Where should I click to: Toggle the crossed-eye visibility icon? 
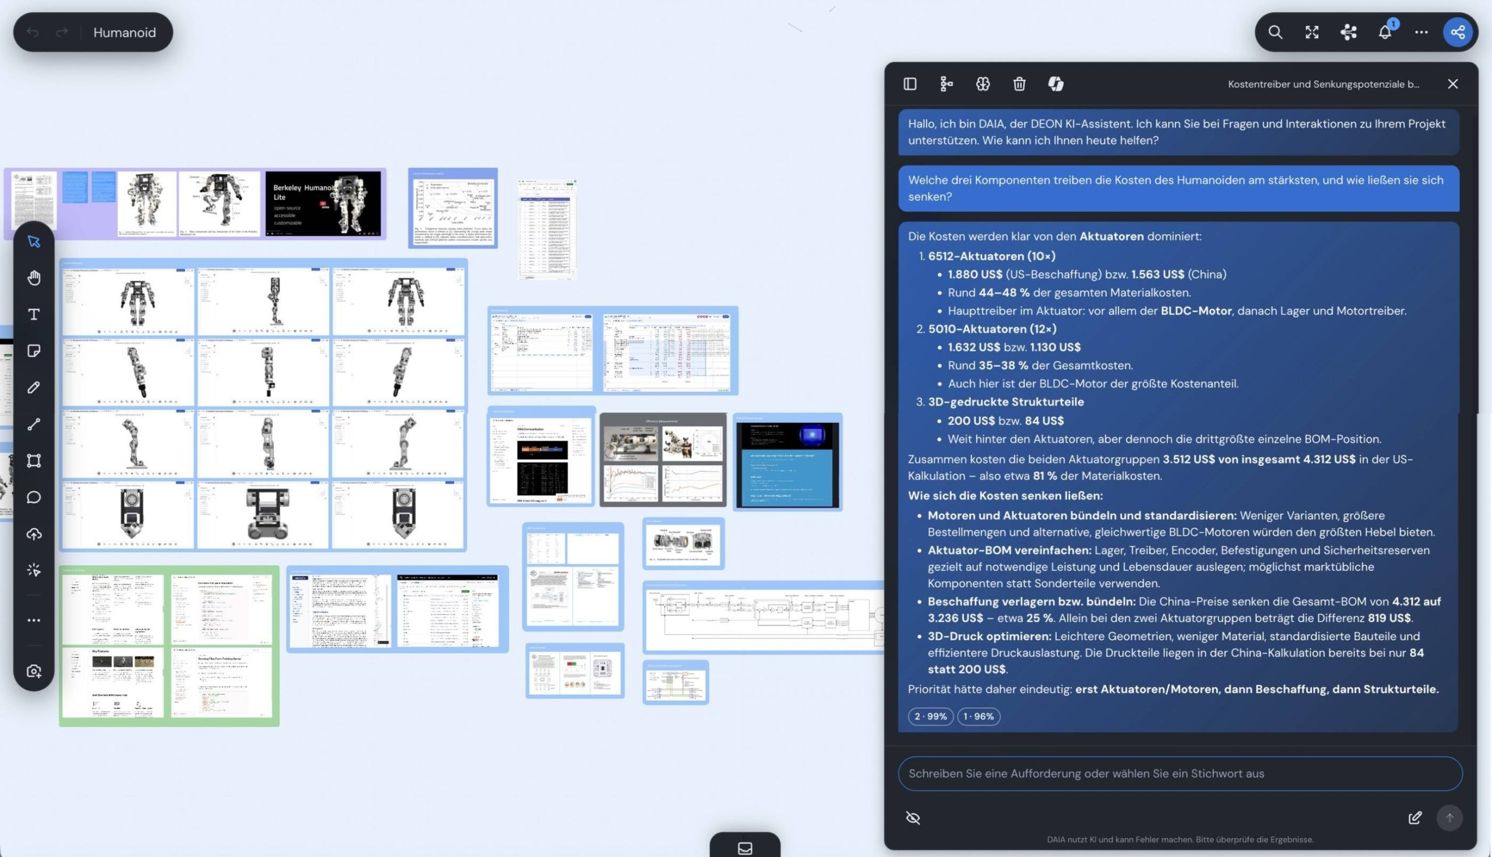point(913,817)
